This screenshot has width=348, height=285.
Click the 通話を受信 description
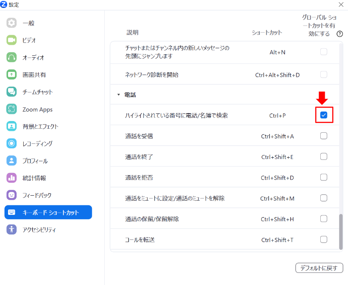(139, 136)
